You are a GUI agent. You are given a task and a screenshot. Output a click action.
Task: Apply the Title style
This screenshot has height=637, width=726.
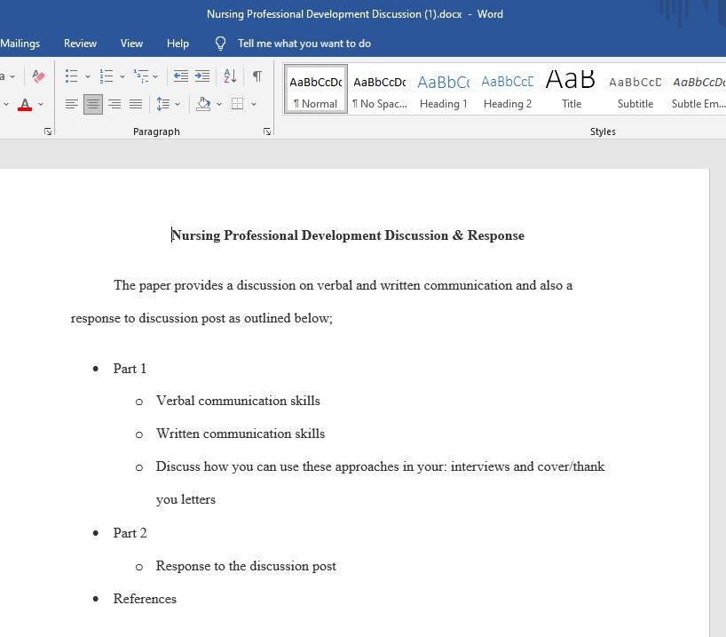572,90
